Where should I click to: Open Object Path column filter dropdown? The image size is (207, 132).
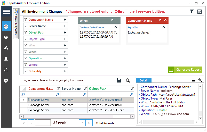(132, 89)
